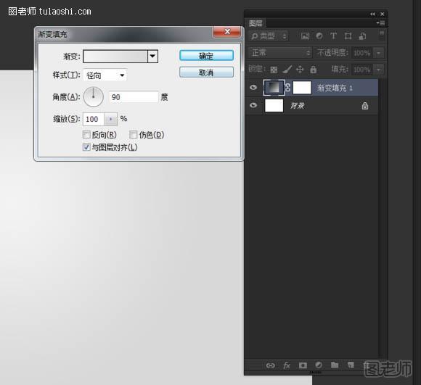Create a new group folder icon

tap(335, 365)
